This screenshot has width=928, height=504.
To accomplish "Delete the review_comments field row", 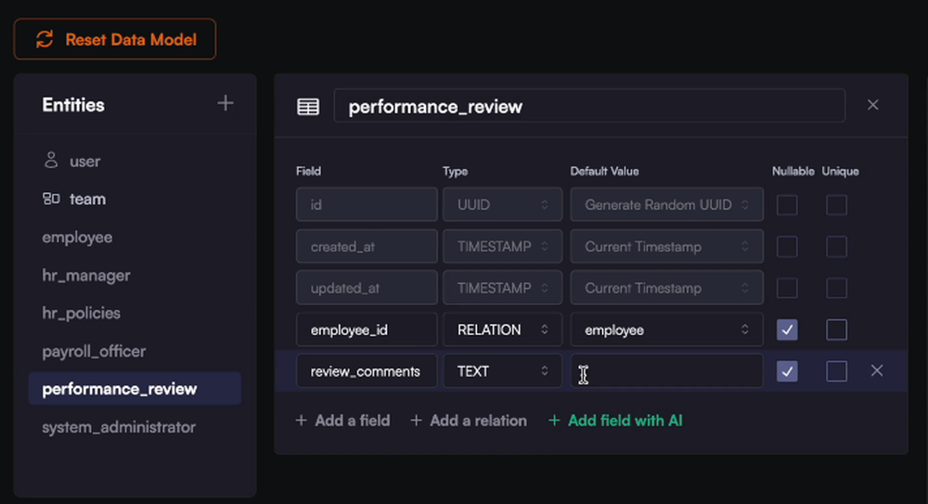I will click(877, 371).
